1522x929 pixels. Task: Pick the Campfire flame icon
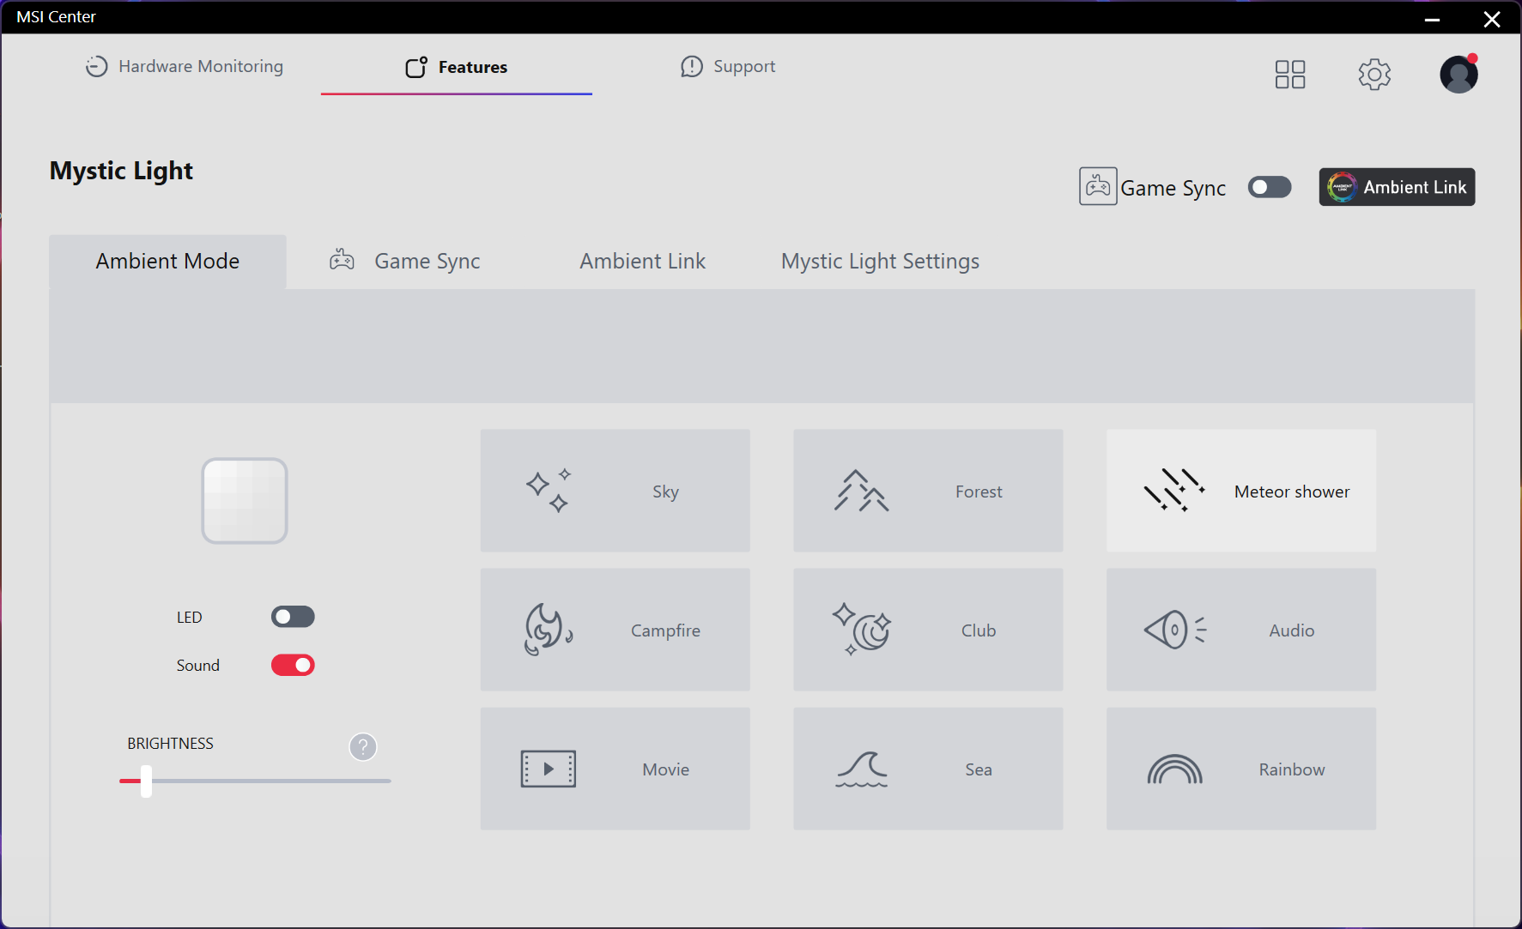(549, 630)
